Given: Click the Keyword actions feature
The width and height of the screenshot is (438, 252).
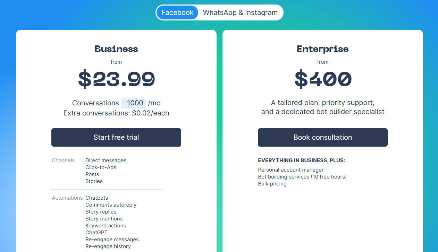Looking at the screenshot, I should click(x=106, y=225).
